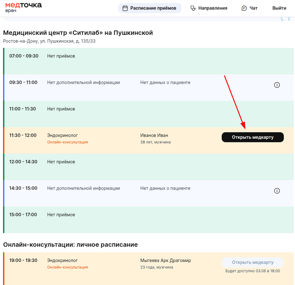Click the address Ростов-на-Дону, ул. Пушкинская

(49, 41)
